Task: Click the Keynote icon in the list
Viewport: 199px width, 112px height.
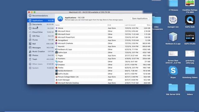Action: [x=57, y=46]
